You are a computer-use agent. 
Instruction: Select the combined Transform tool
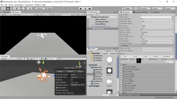(x=26, y=9)
